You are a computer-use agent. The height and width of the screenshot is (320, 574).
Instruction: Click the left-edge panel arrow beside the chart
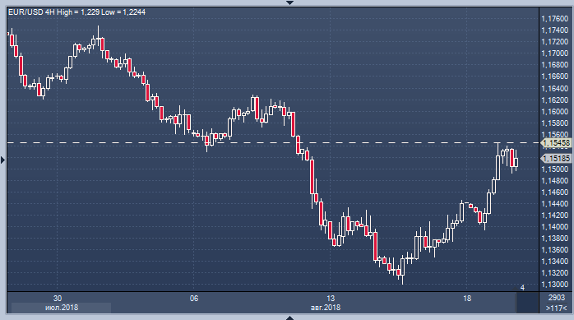[x=3, y=160]
